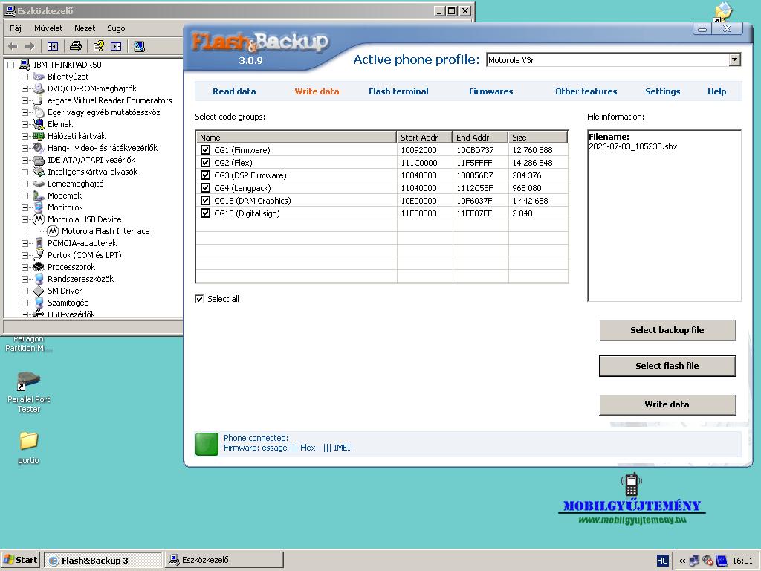Screen dimensions: 761x571
Task: Expand the Monitorok node
Action: click(25, 207)
